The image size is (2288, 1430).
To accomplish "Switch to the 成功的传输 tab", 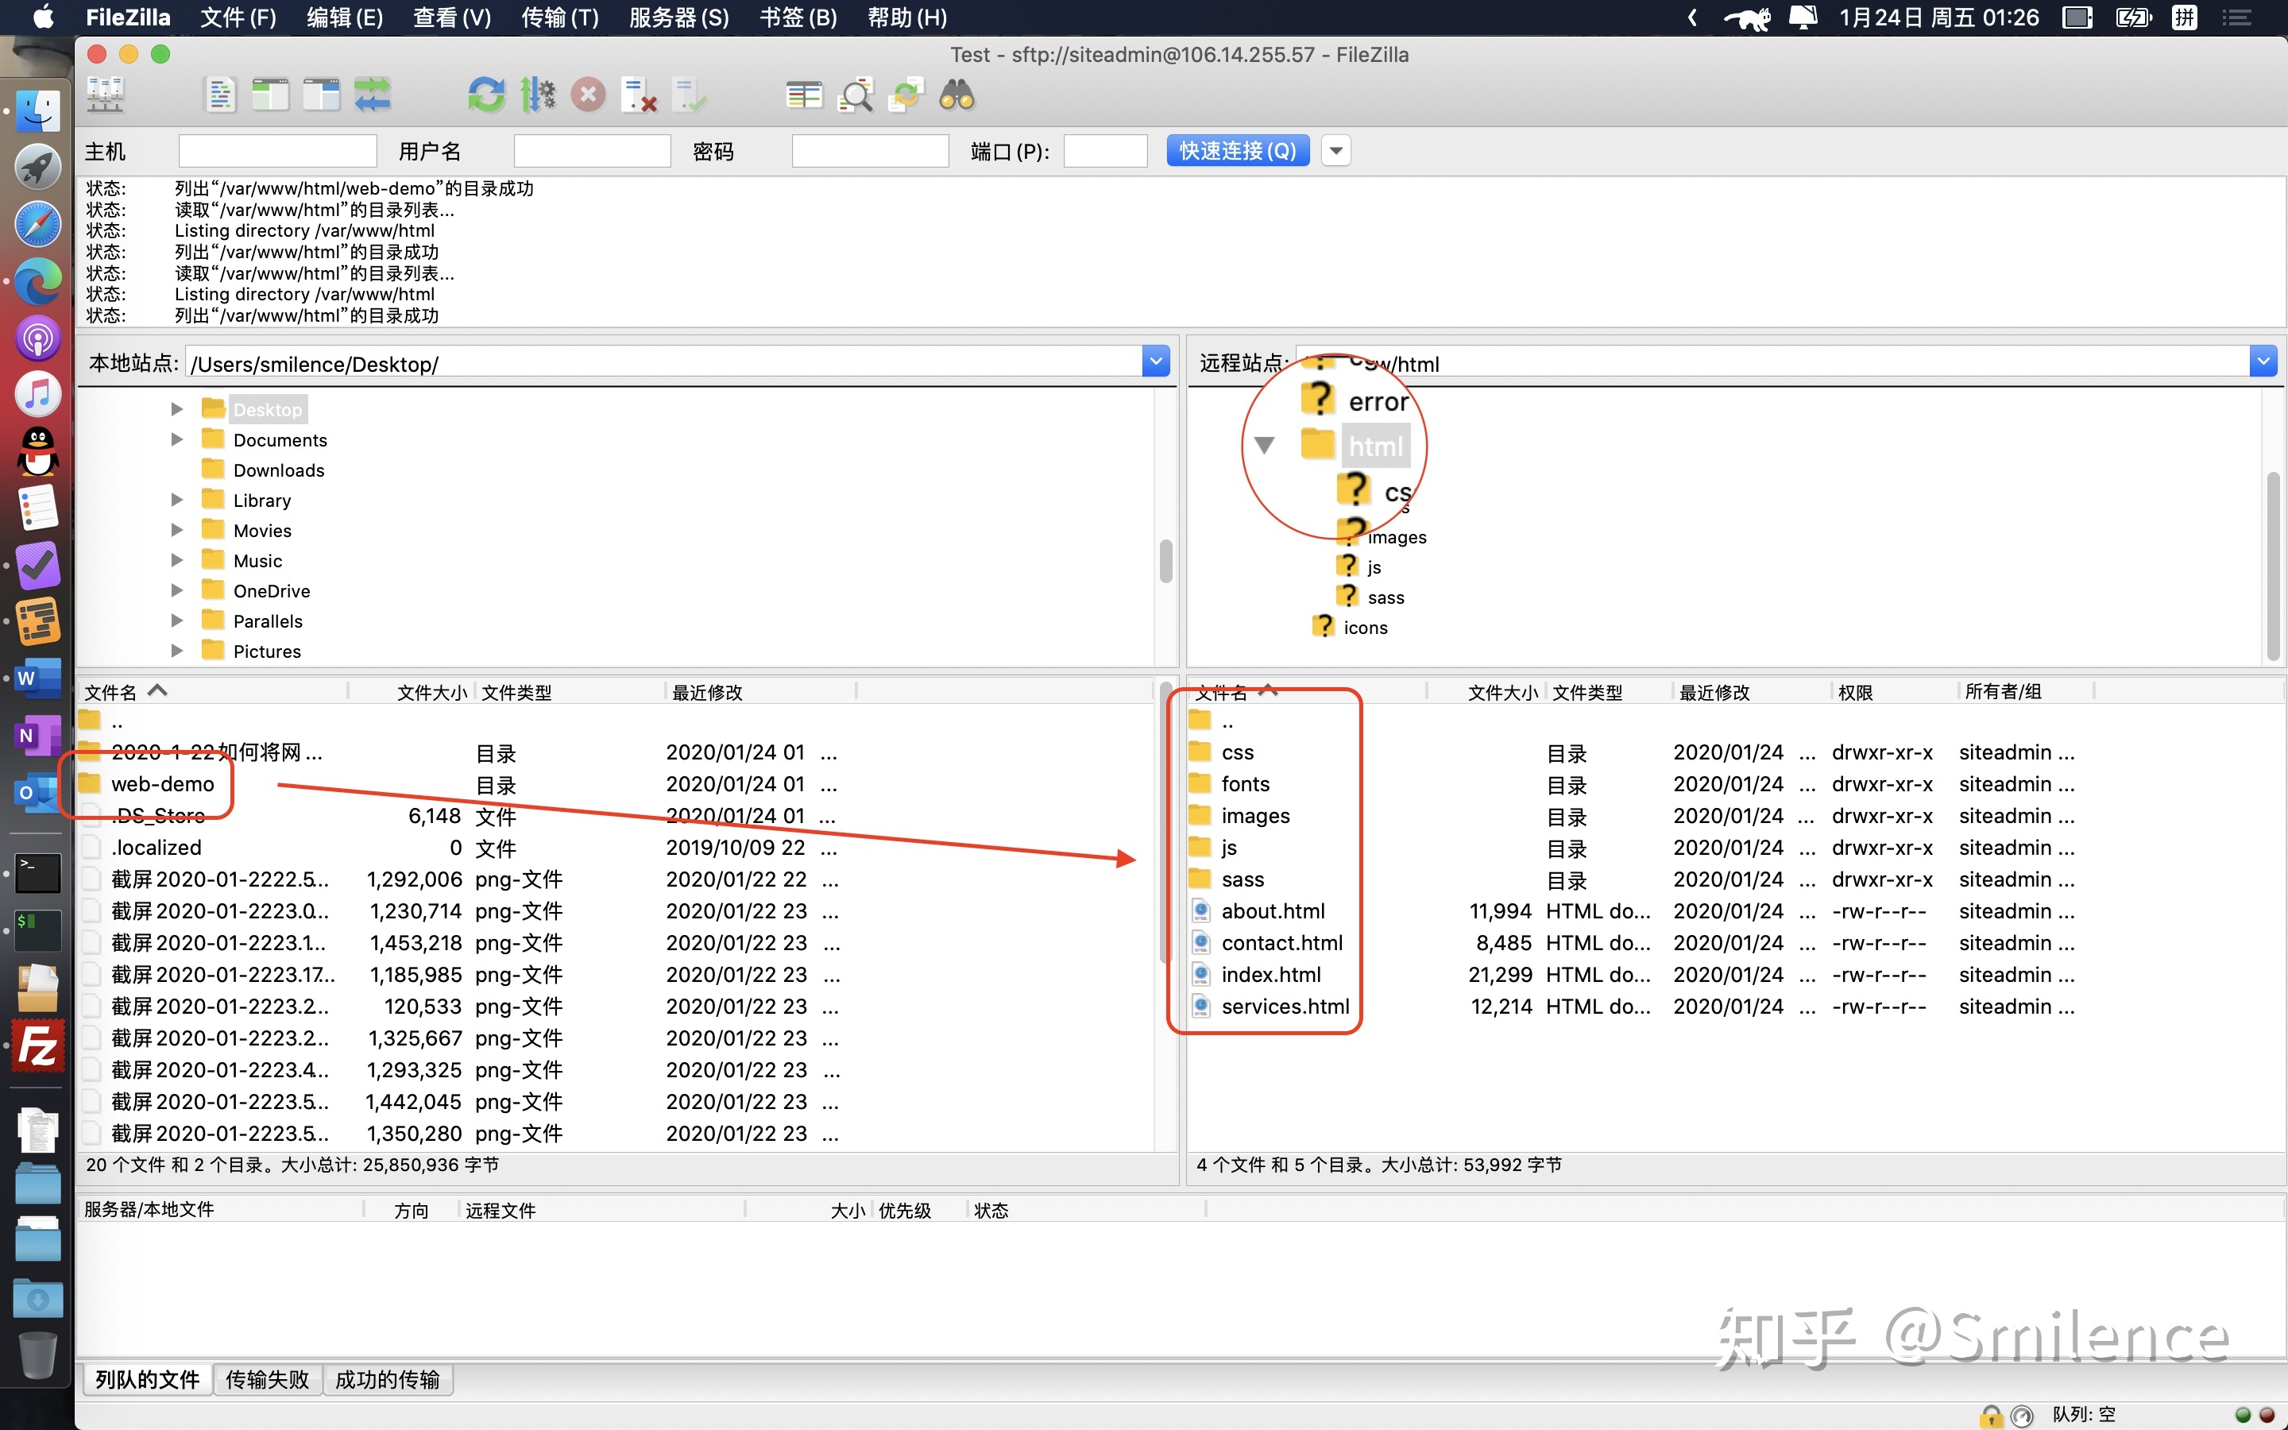I will tap(386, 1379).
